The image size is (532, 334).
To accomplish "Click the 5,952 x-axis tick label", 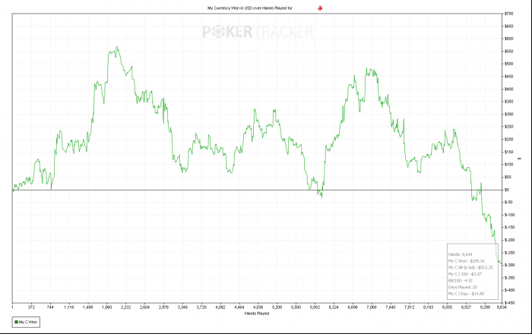I will [x=315, y=307].
